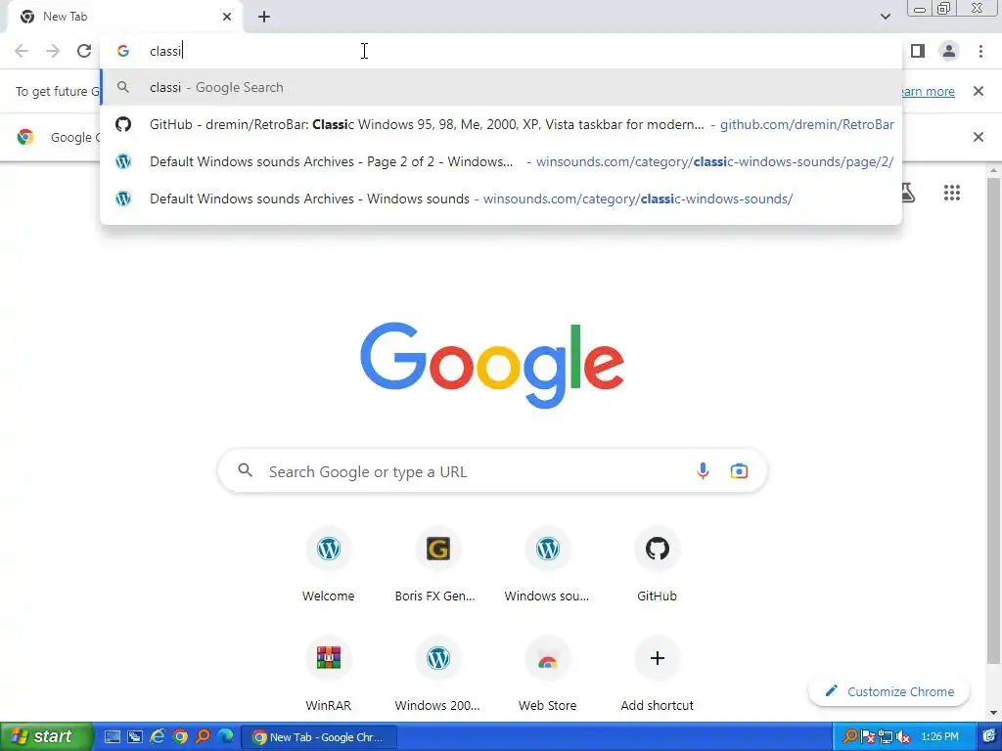Close the New Tab tab
This screenshot has width=1002, height=751.
(227, 17)
